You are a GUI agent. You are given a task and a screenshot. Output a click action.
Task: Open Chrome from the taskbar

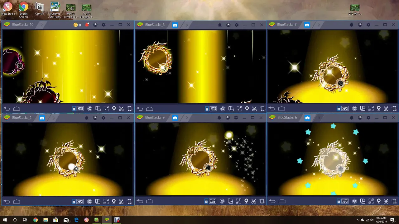36,220
